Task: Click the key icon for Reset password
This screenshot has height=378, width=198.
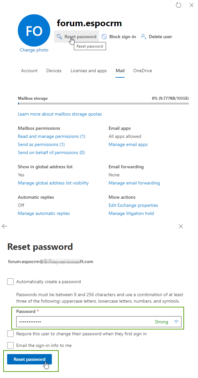Action: [59, 37]
